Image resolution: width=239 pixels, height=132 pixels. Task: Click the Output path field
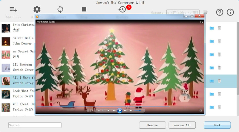(183, 12)
